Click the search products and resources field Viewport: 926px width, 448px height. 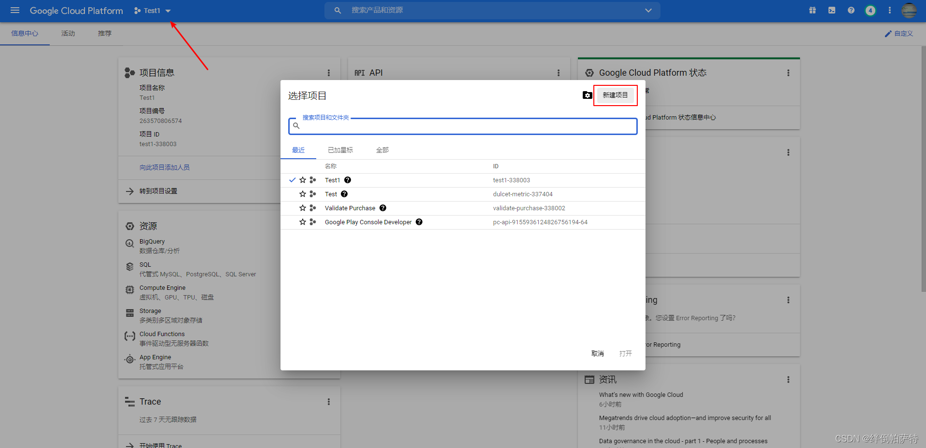pyautogui.click(x=492, y=10)
